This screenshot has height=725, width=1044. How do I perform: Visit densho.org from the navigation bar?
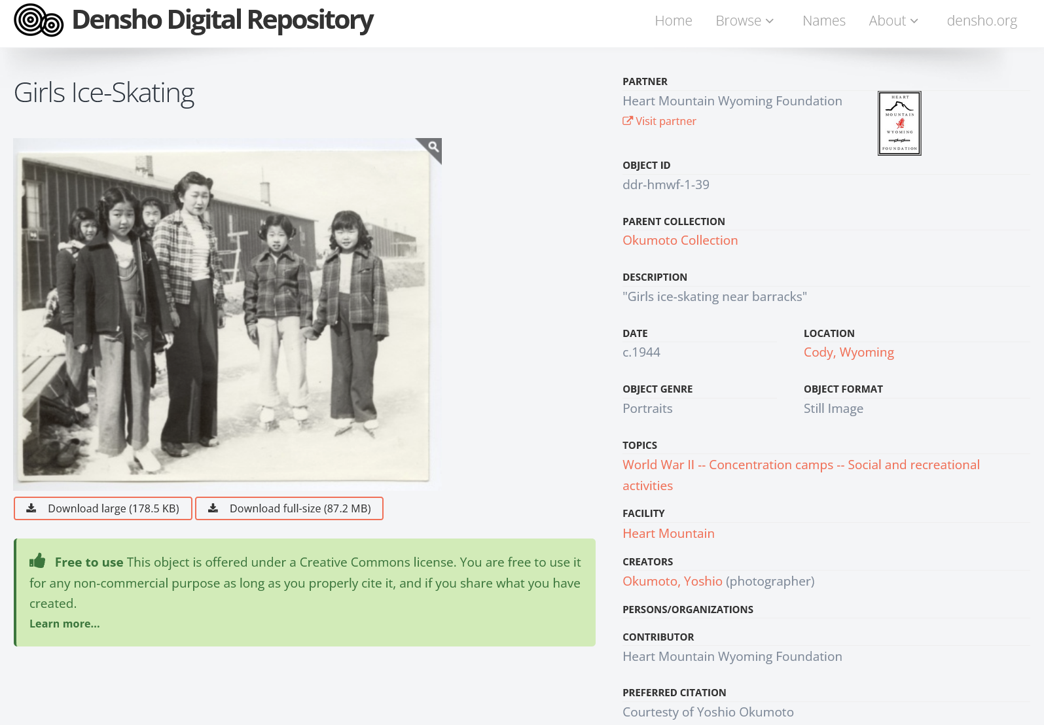pos(981,21)
